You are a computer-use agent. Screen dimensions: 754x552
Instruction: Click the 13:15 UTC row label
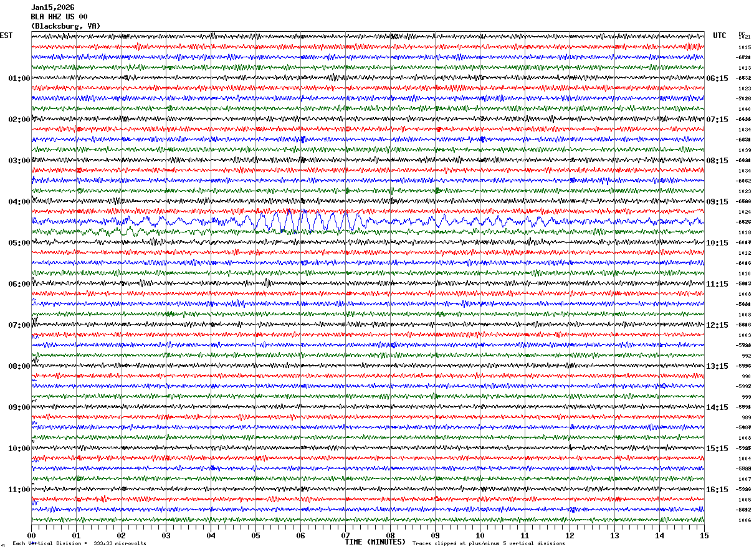click(x=717, y=366)
